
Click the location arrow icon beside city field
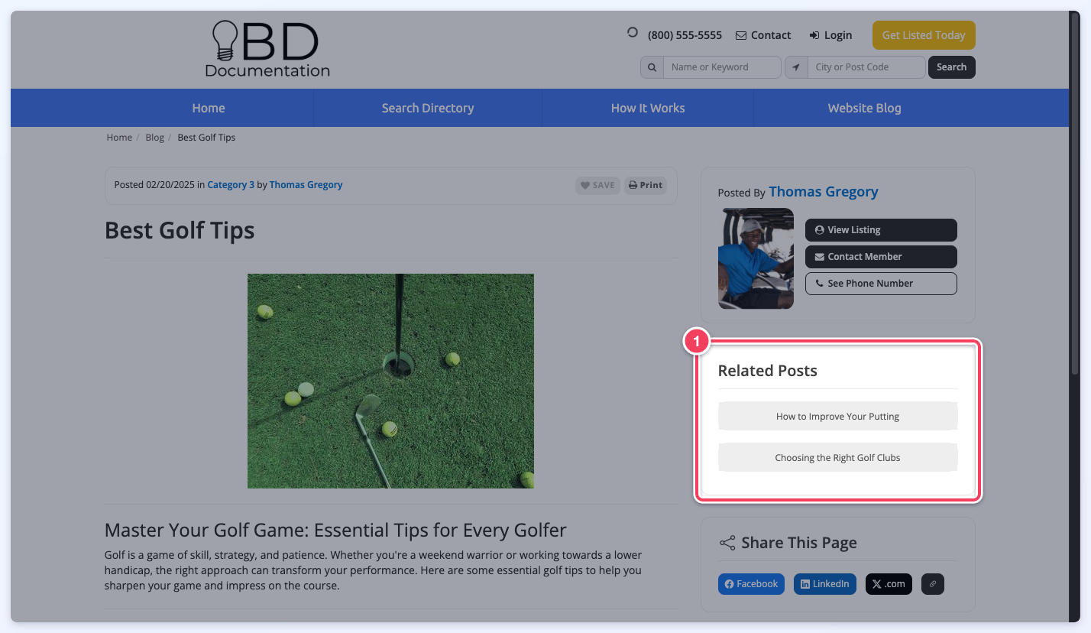796,67
